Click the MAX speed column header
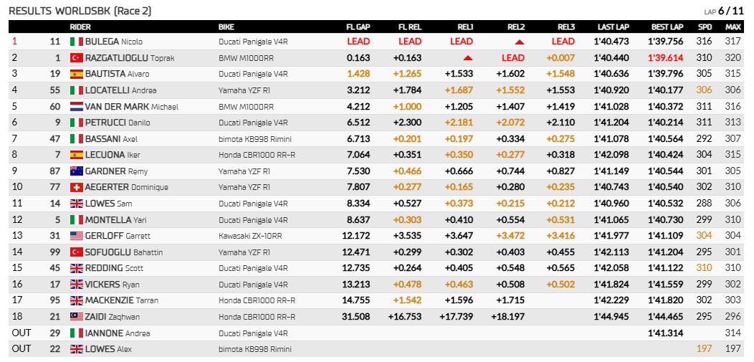The width and height of the screenshot is (754, 362). pos(732,27)
